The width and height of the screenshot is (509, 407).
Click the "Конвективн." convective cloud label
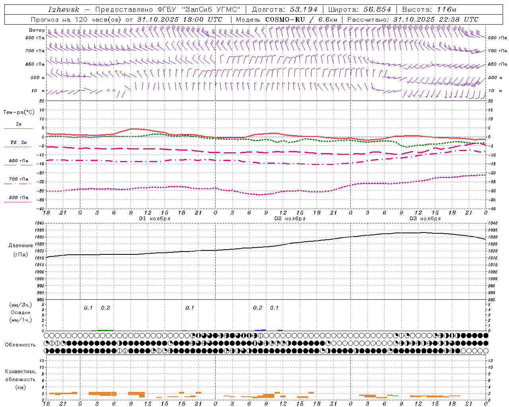(x=21, y=372)
